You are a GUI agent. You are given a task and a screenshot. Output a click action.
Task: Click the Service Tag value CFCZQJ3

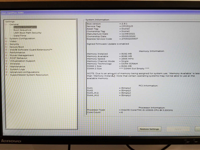pyautogui.click(x=127, y=26)
